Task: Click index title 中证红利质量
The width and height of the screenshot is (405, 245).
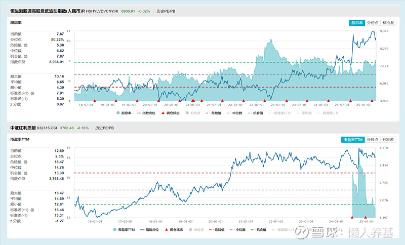Action: point(23,128)
